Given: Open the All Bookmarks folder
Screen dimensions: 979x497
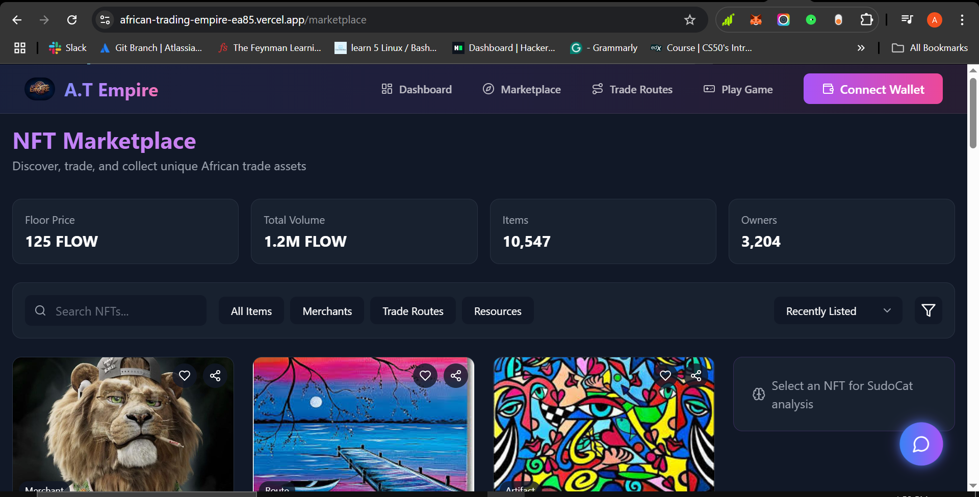Looking at the screenshot, I should tap(930, 48).
